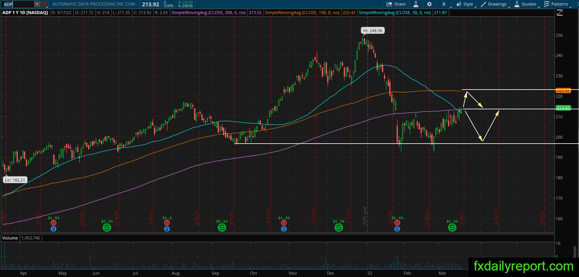Open the flask icon beside Share
Viewport: 579px width, 277px height.
point(416,4)
